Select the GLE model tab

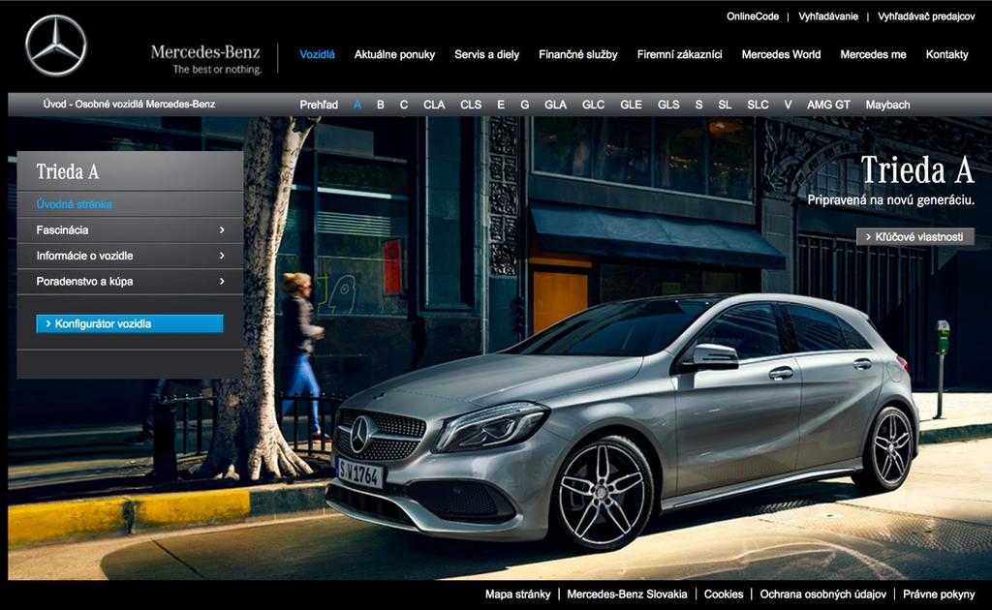(x=631, y=105)
